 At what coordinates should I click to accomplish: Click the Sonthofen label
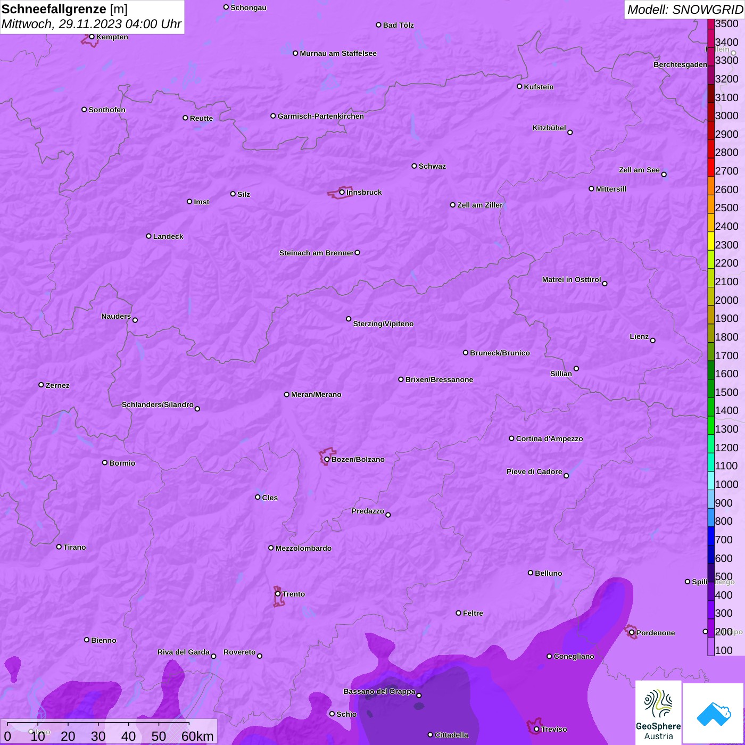pos(107,110)
